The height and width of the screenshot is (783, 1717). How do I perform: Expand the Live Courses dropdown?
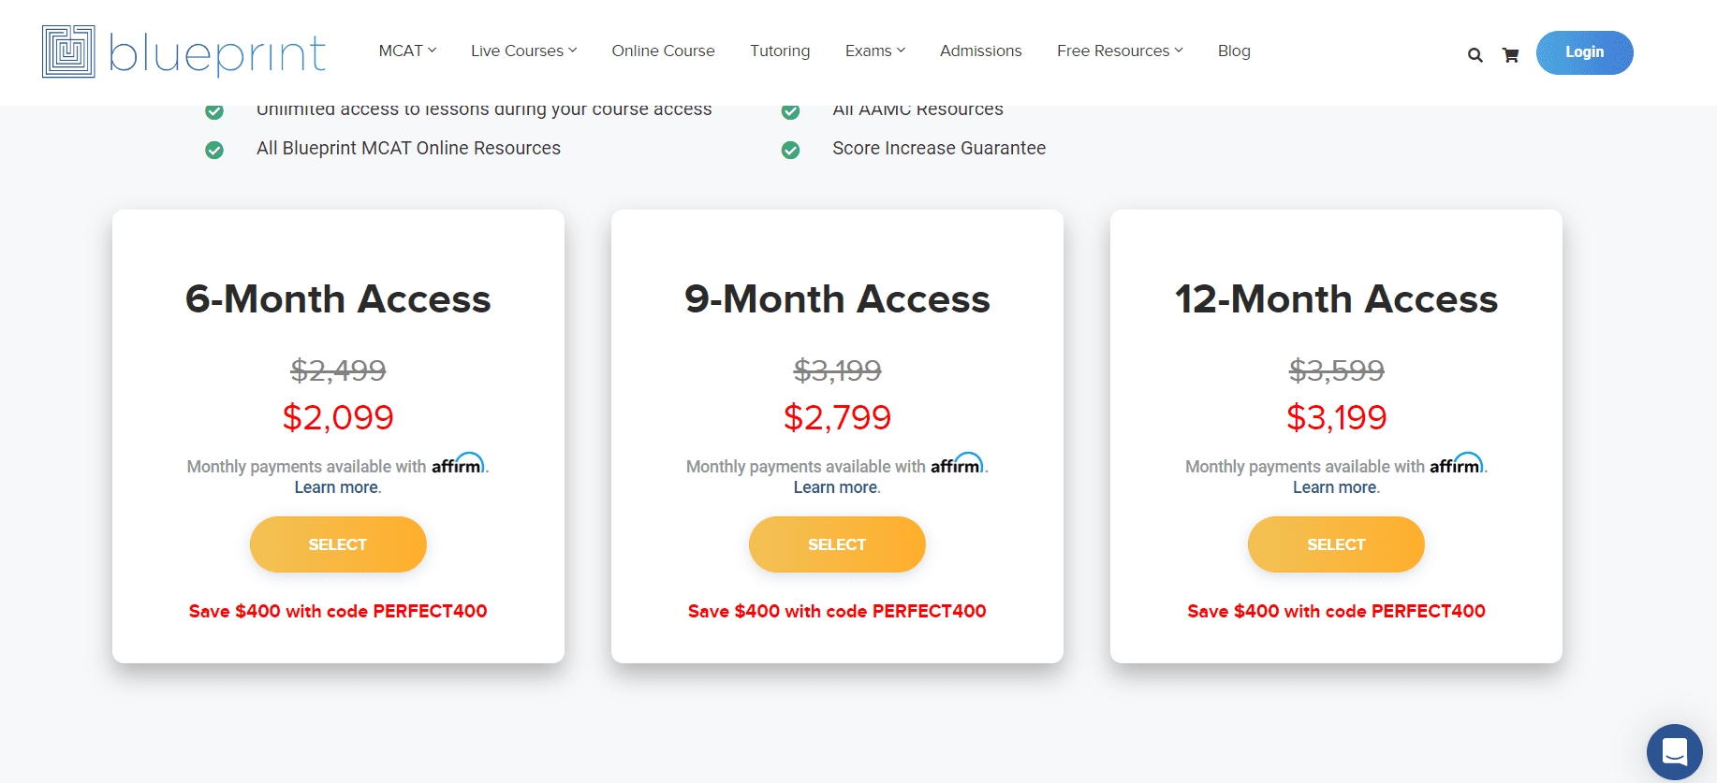523,51
